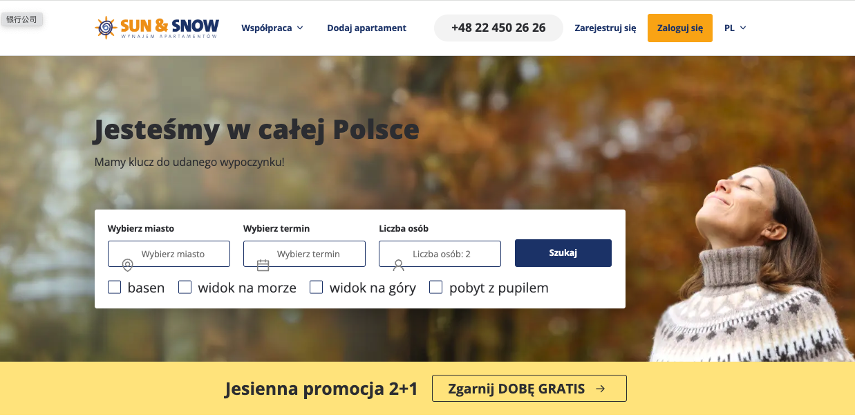Click the chevron beside PL language
This screenshot has width=855, height=417.
tap(743, 28)
